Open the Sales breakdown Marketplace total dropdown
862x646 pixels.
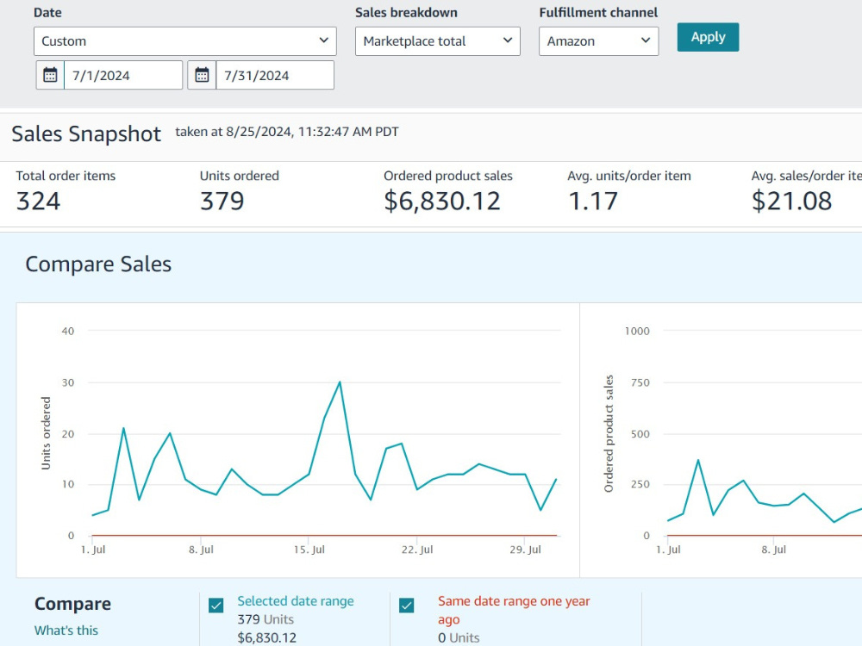pos(438,41)
